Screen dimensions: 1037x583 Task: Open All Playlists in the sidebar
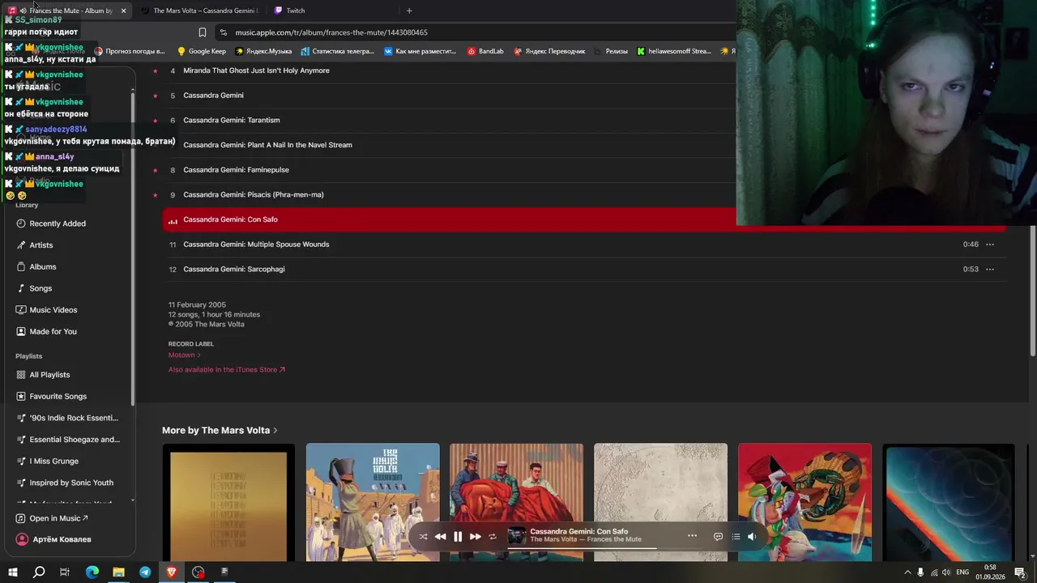(49, 375)
